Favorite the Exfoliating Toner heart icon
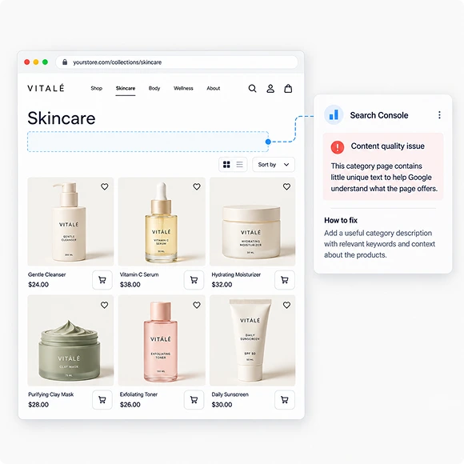This screenshot has width=464, height=464. 197,305
